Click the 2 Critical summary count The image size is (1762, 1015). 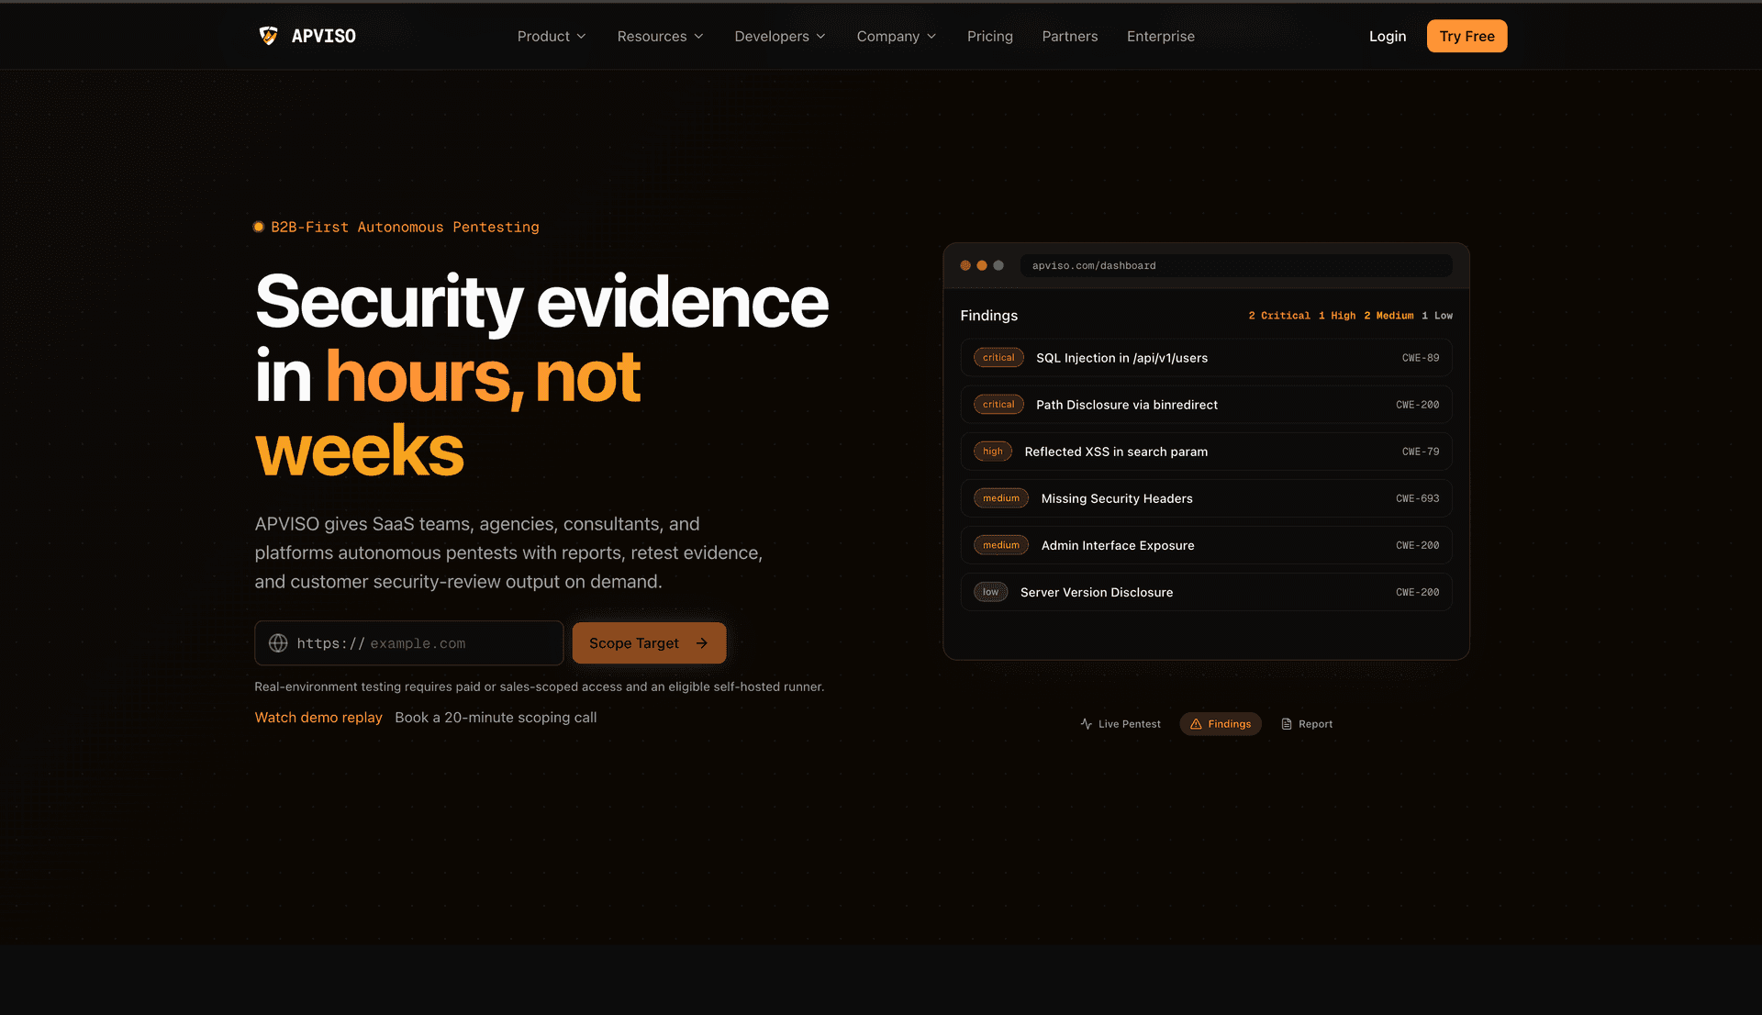[1279, 316]
